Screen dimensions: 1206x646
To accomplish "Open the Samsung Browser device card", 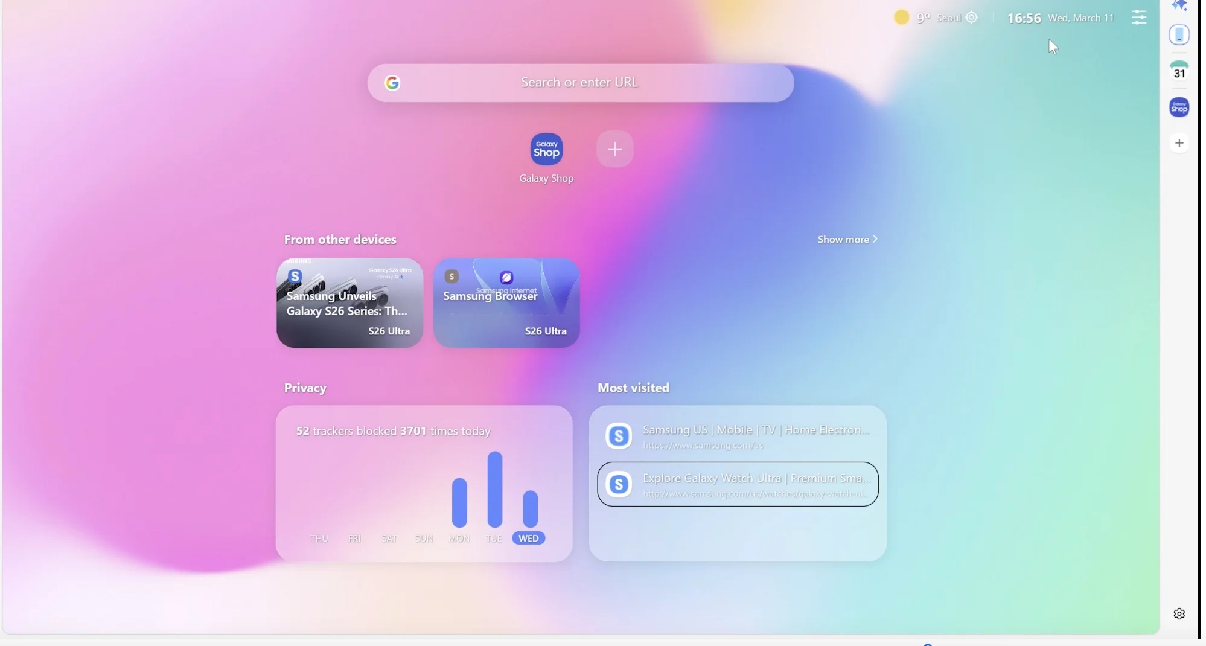I will click(x=506, y=302).
